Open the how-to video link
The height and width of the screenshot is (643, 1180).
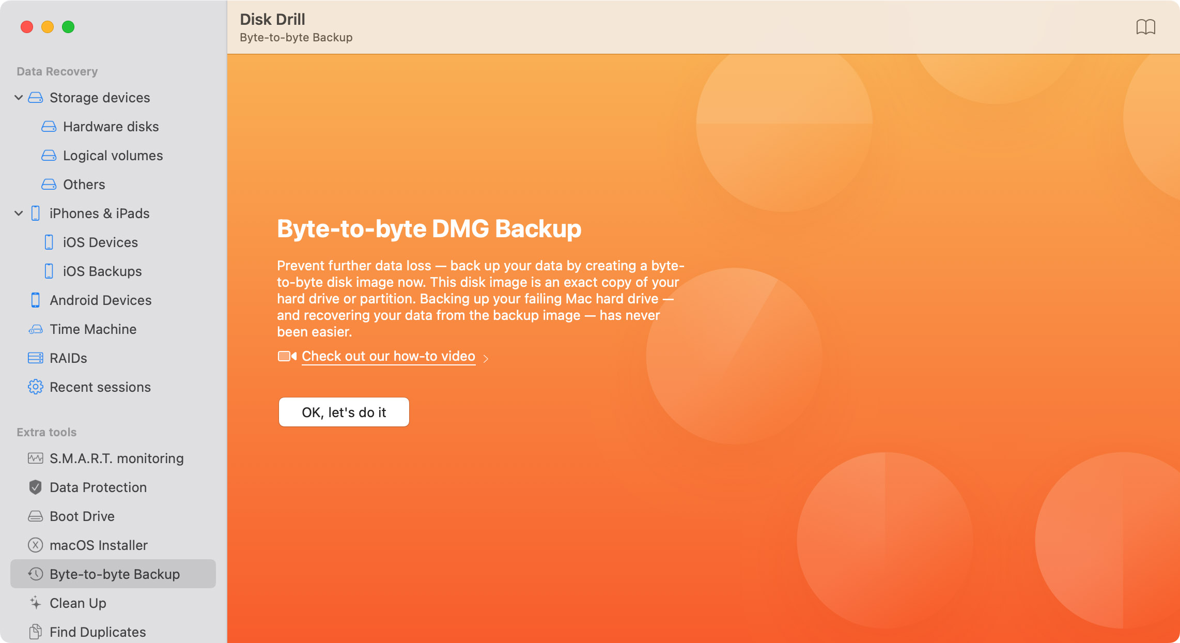pos(389,356)
